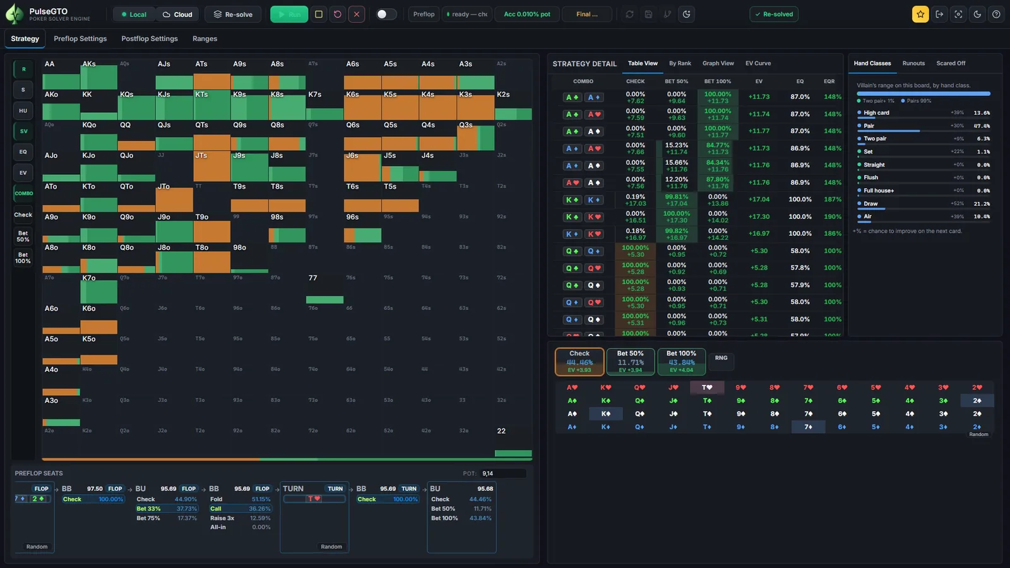Open the Final dropdown in top bar

587,14
